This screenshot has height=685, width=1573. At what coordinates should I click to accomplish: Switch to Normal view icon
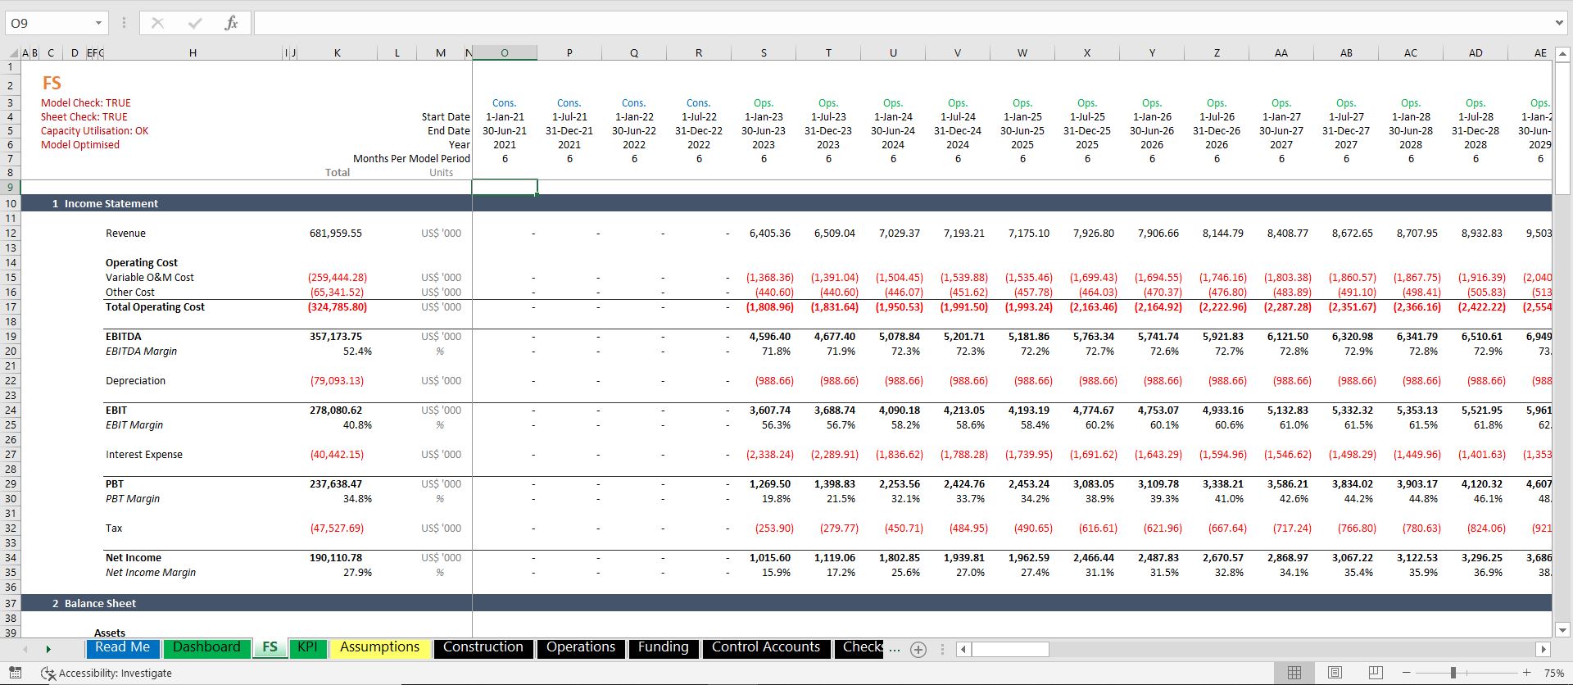click(1294, 673)
